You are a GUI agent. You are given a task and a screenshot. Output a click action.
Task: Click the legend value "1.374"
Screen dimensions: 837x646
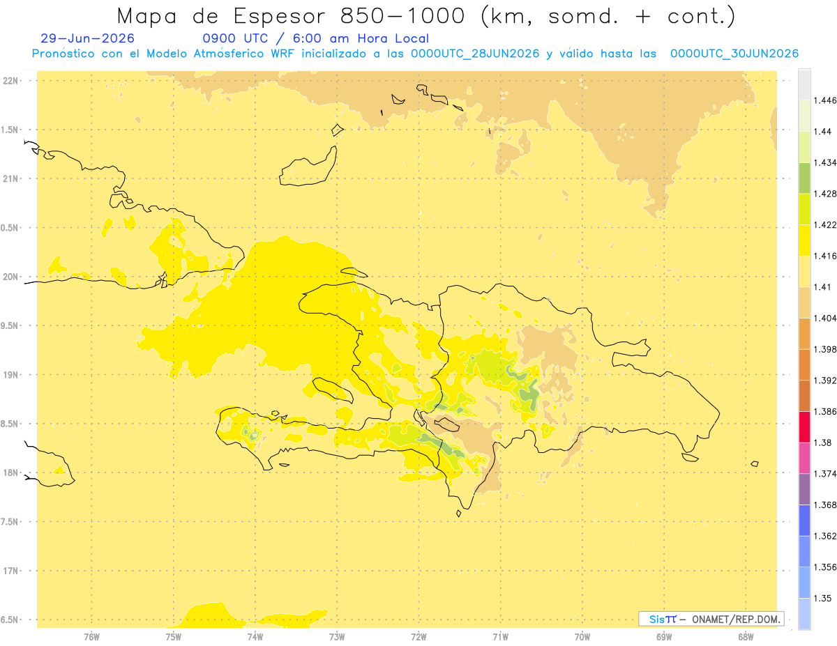click(825, 474)
